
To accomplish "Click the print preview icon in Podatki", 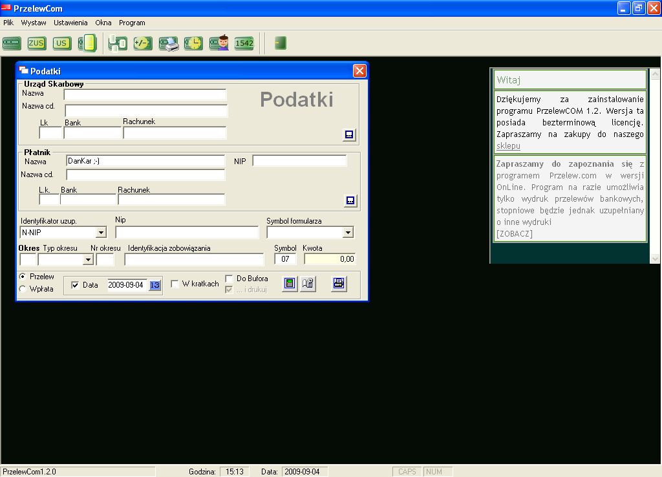I will pos(308,283).
